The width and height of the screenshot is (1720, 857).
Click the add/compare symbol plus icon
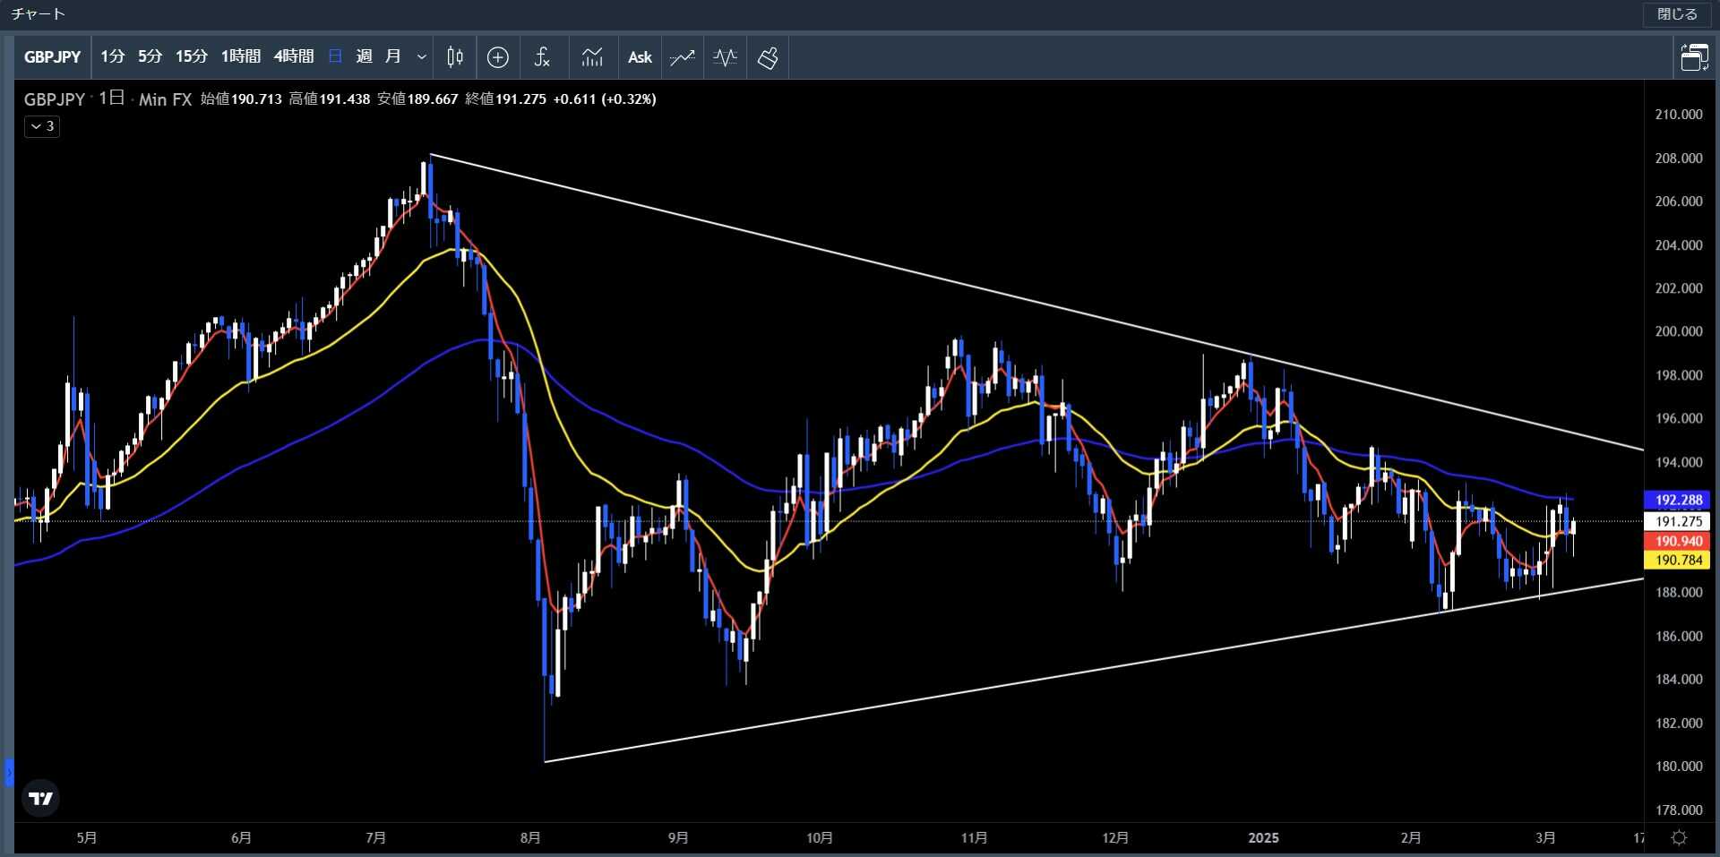point(498,57)
